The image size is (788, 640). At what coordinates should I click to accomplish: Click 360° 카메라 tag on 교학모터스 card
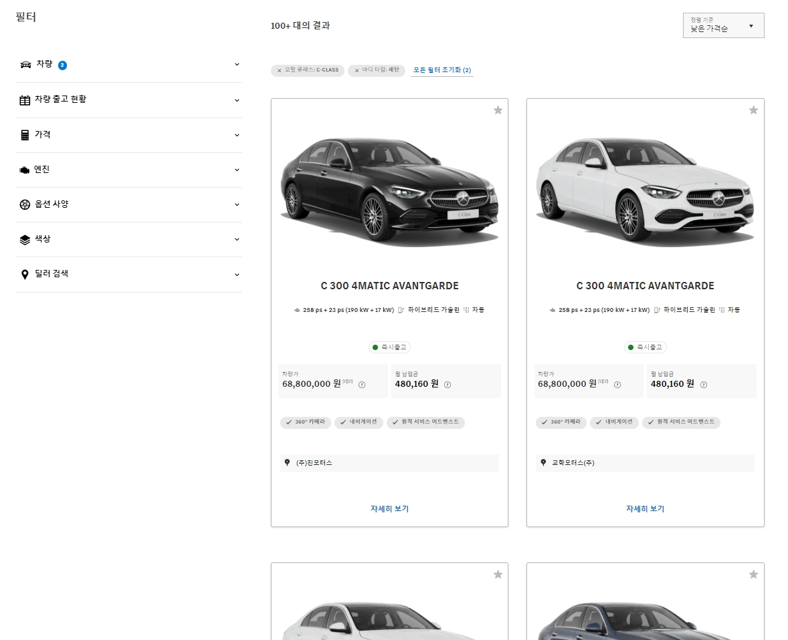pos(561,422)
